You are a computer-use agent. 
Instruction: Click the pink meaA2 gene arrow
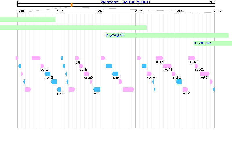click(x=167, y=66)
